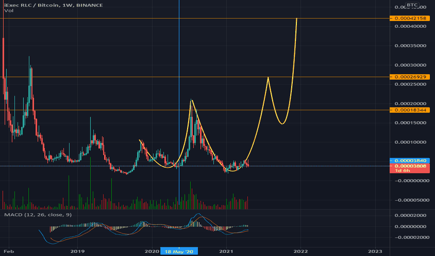Screen dimensions: 435x256
Task: Click the 0.00030000 price scale value
Action: coord(410,65)
